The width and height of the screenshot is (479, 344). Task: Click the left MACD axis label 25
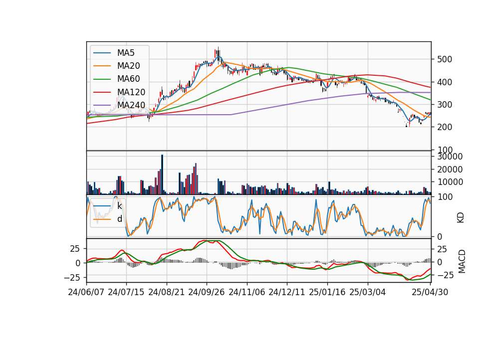pos(75,249)
